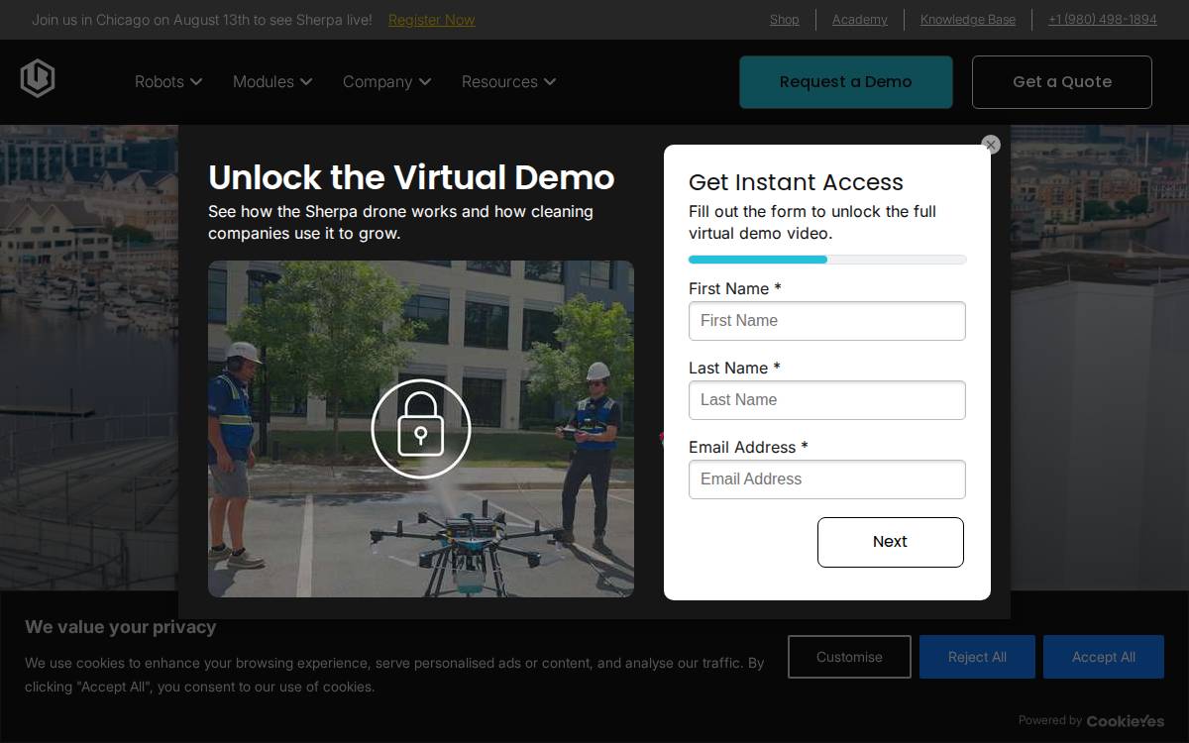Open the Register Now link
Image resolution: width=1189 pixels, height=743 pixels.
(x=431, y=20)
